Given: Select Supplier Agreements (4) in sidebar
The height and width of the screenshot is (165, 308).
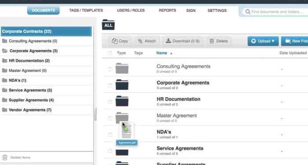Looking at the screenshot, I should pos(31,100).
